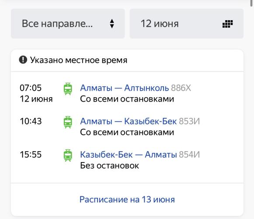The height and width of the screenshot is (219, 254).
Task: Select the 07:05 departure time
Action: pyautogui.click(x=31, y=88)
